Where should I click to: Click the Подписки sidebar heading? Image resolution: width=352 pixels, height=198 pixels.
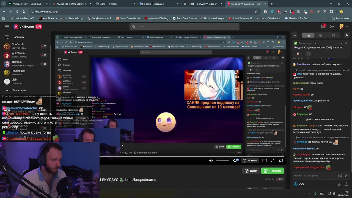coord(18,37)
